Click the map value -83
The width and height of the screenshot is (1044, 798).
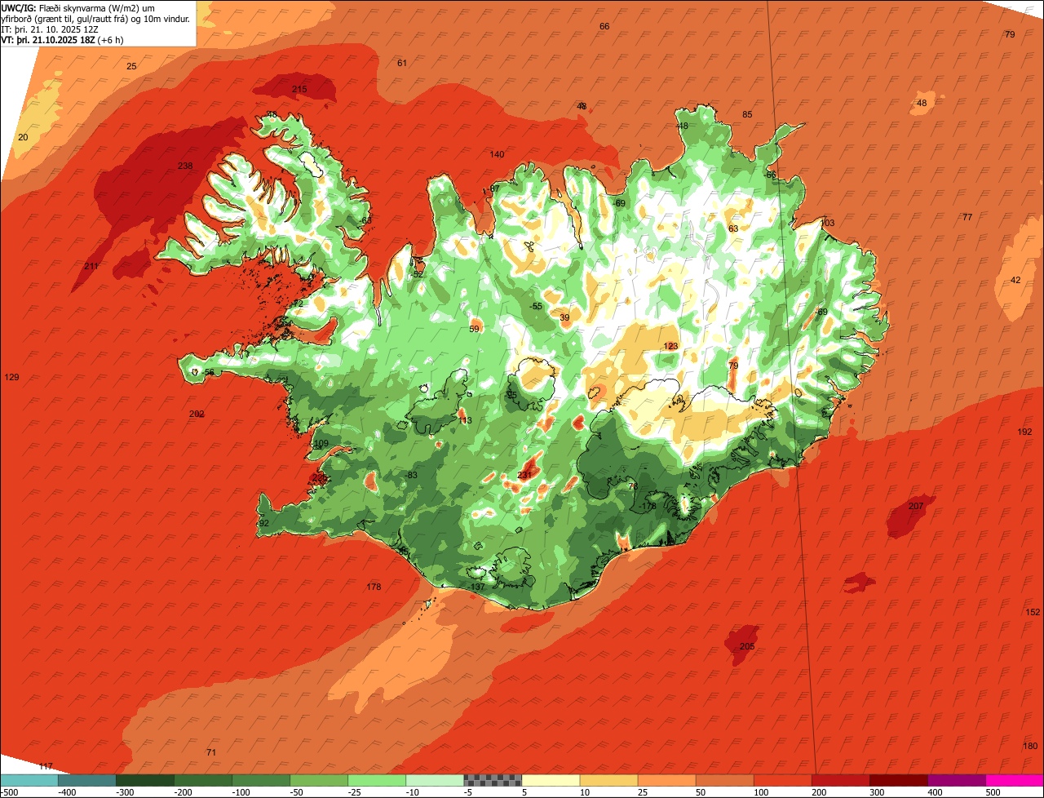pos(411,476)
